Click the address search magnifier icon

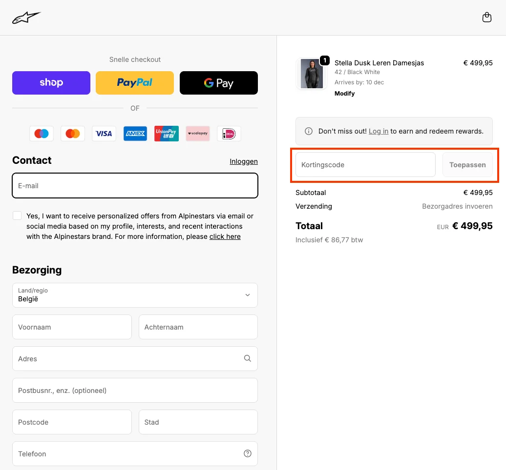click(248, 358)
